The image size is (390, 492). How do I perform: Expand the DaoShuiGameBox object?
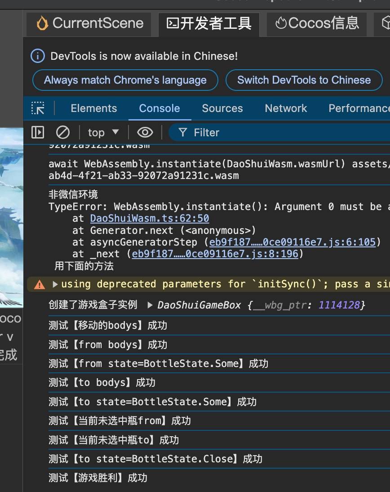[150, 305]
